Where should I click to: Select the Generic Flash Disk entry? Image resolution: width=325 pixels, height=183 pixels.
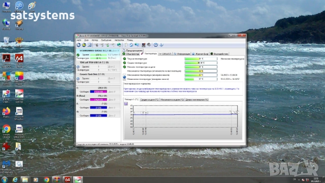99,78
